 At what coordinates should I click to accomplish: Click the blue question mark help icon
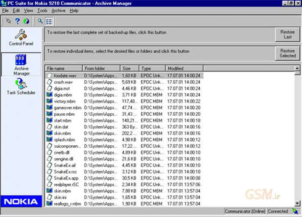pos(17,21)
